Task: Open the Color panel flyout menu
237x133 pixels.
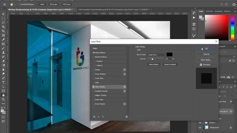Action: click(235, 11)
